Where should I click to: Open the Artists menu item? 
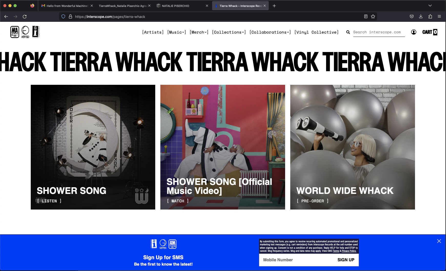point(153,32)
